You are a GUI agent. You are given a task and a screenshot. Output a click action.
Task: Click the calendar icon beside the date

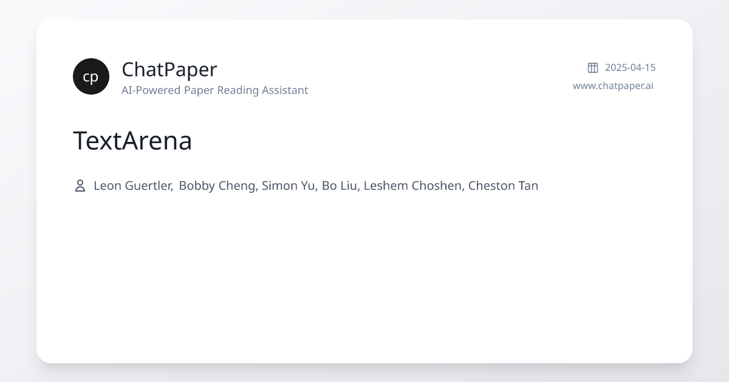(x=593, y=67)
